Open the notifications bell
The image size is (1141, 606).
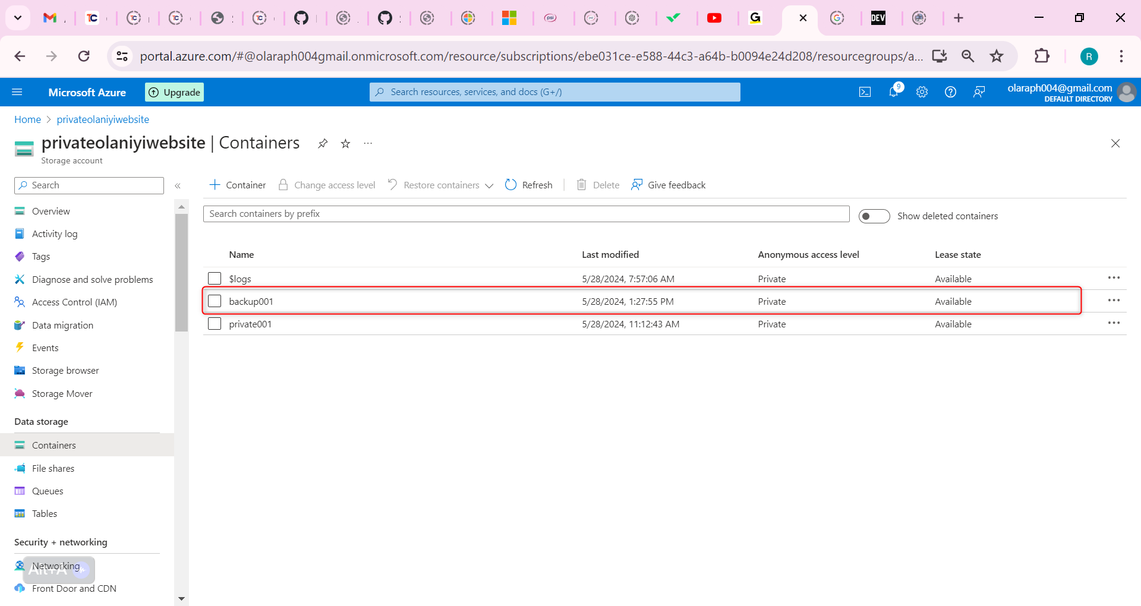893,92
